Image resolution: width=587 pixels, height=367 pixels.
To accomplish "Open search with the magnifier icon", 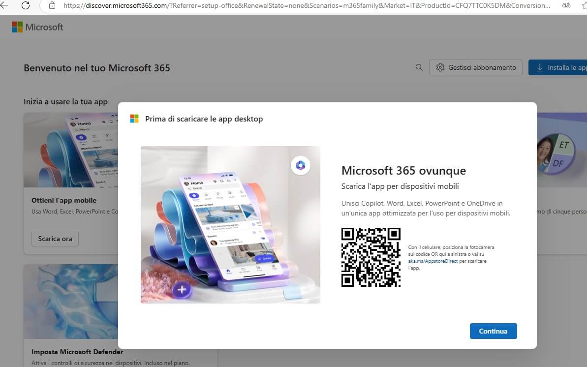I will click(x=419, y=67).
